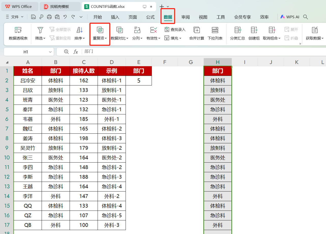
Task: Click the 有效性 validation icon
Action: coord(153,30)
